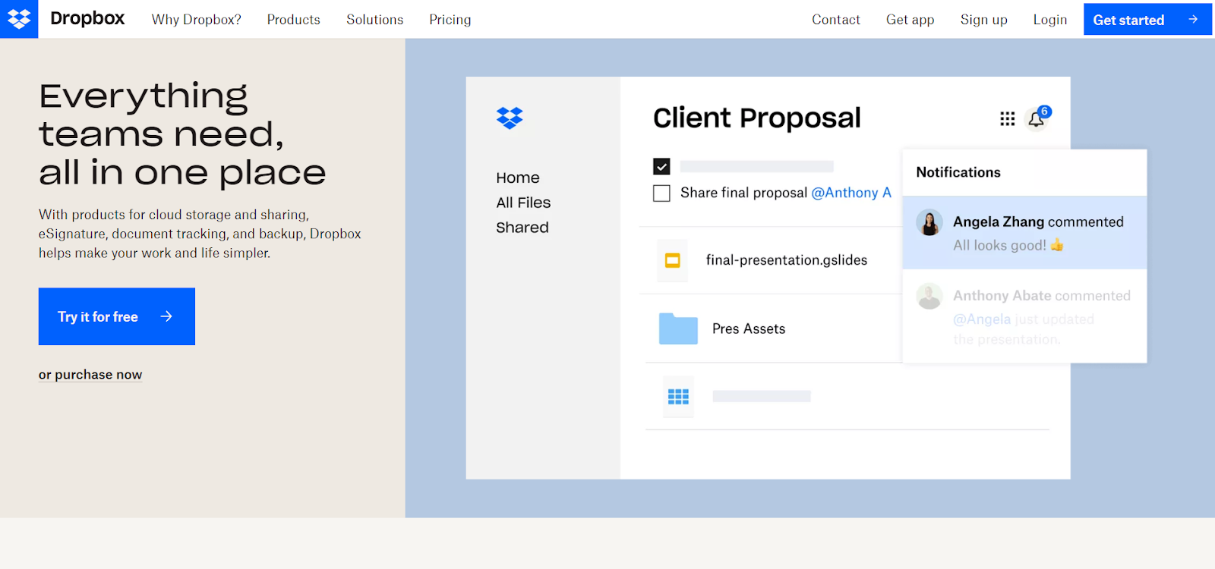Click Angela Zhang's avatar
The height and width of the screenshot is (569, 1215).
tap(929, 222)
